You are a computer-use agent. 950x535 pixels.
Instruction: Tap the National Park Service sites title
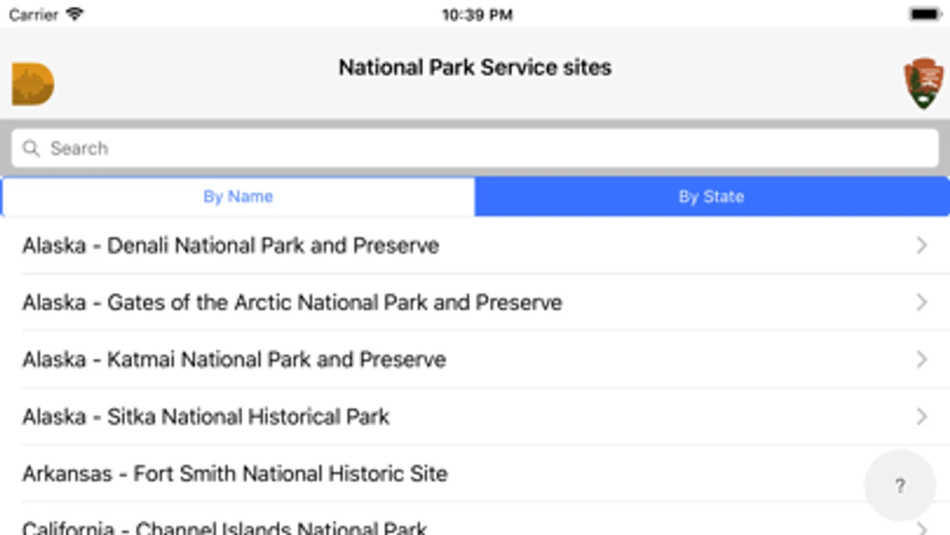[x=475, y=67]
